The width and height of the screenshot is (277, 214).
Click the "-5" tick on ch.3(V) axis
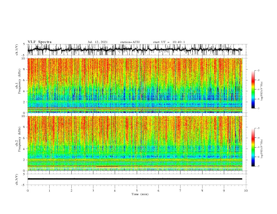(x=24, y=185)
